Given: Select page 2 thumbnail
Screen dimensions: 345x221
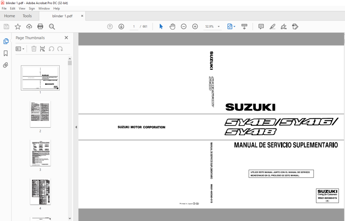Looking at the screenshot, I should 40,114.
